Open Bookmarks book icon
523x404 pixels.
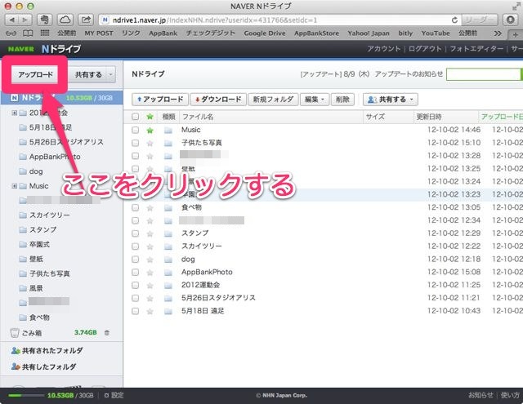point(27,33)
